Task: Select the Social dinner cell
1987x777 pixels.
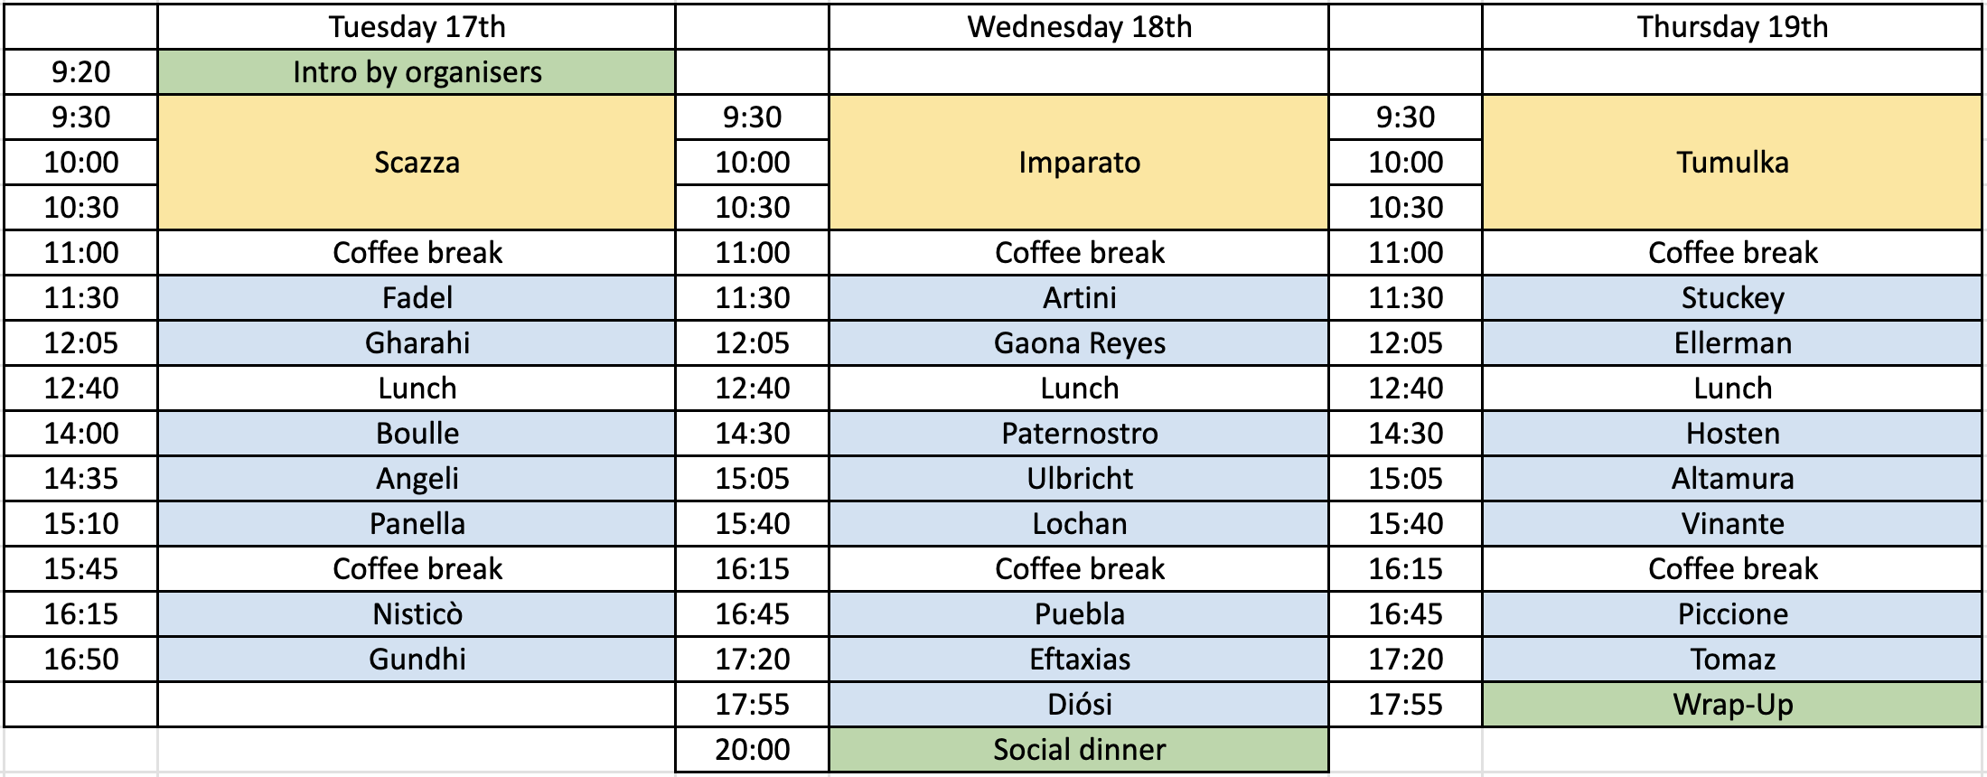Action: point(1079,750)
